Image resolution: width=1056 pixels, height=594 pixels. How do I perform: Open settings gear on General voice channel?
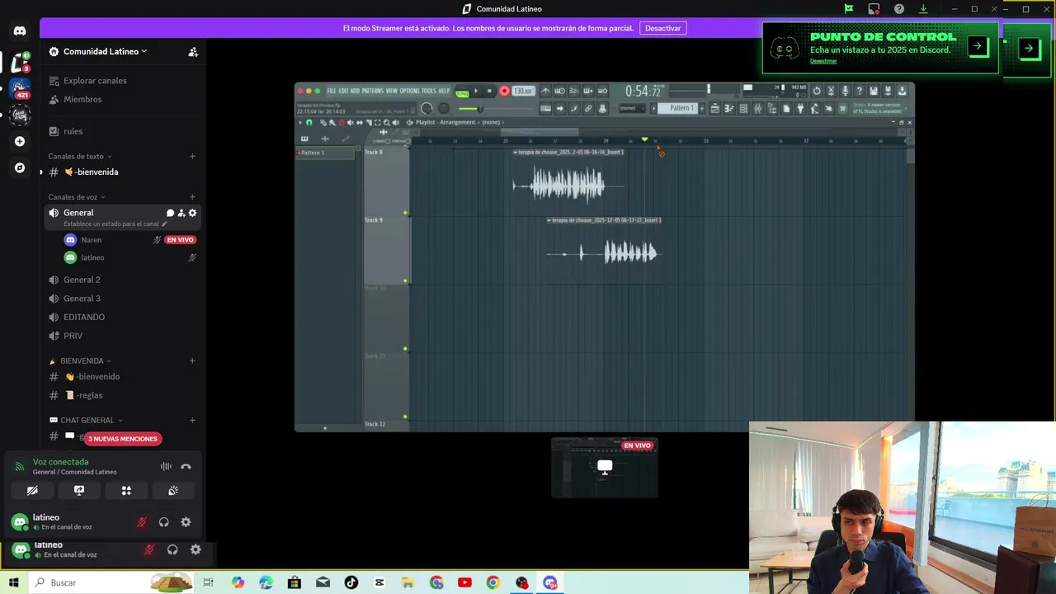coord(192,213)
